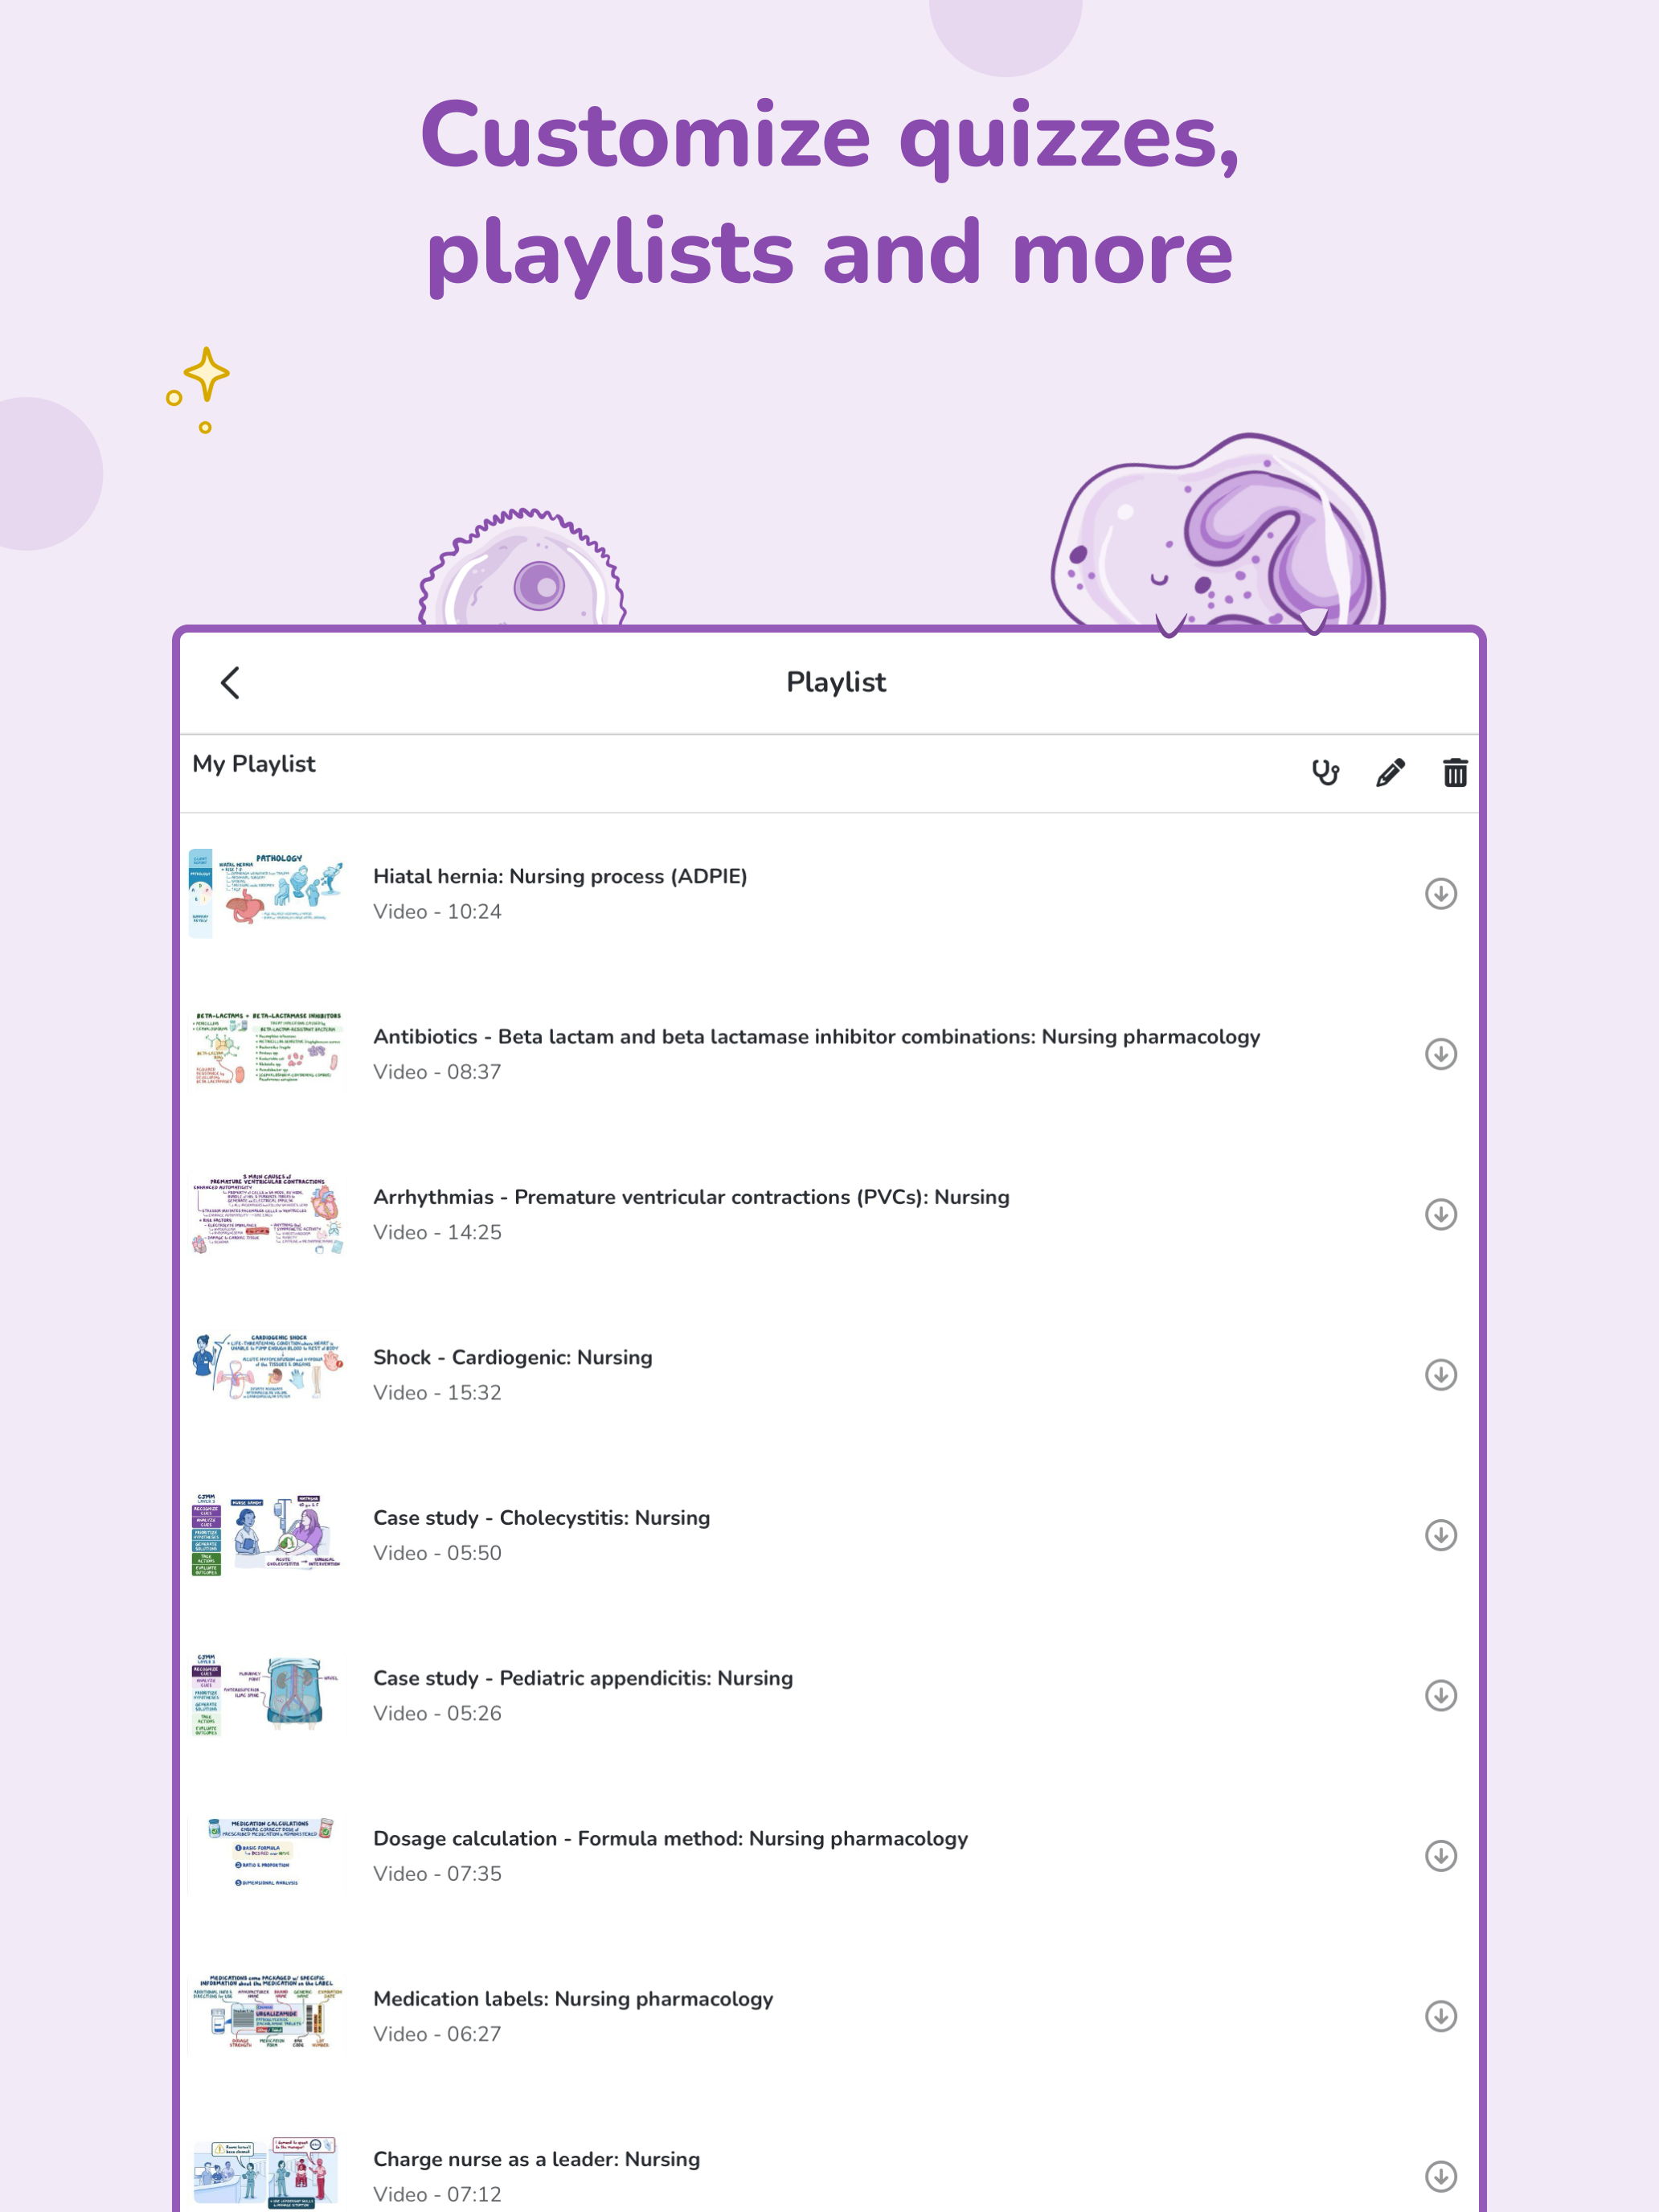This screenshot has width=1659, height=2212.
Task: Download the Beta lactam antibiotics video
Action: click(x=1440, y=1054)
